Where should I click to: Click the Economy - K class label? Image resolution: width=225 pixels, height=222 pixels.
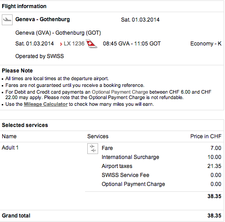(206, 44)
